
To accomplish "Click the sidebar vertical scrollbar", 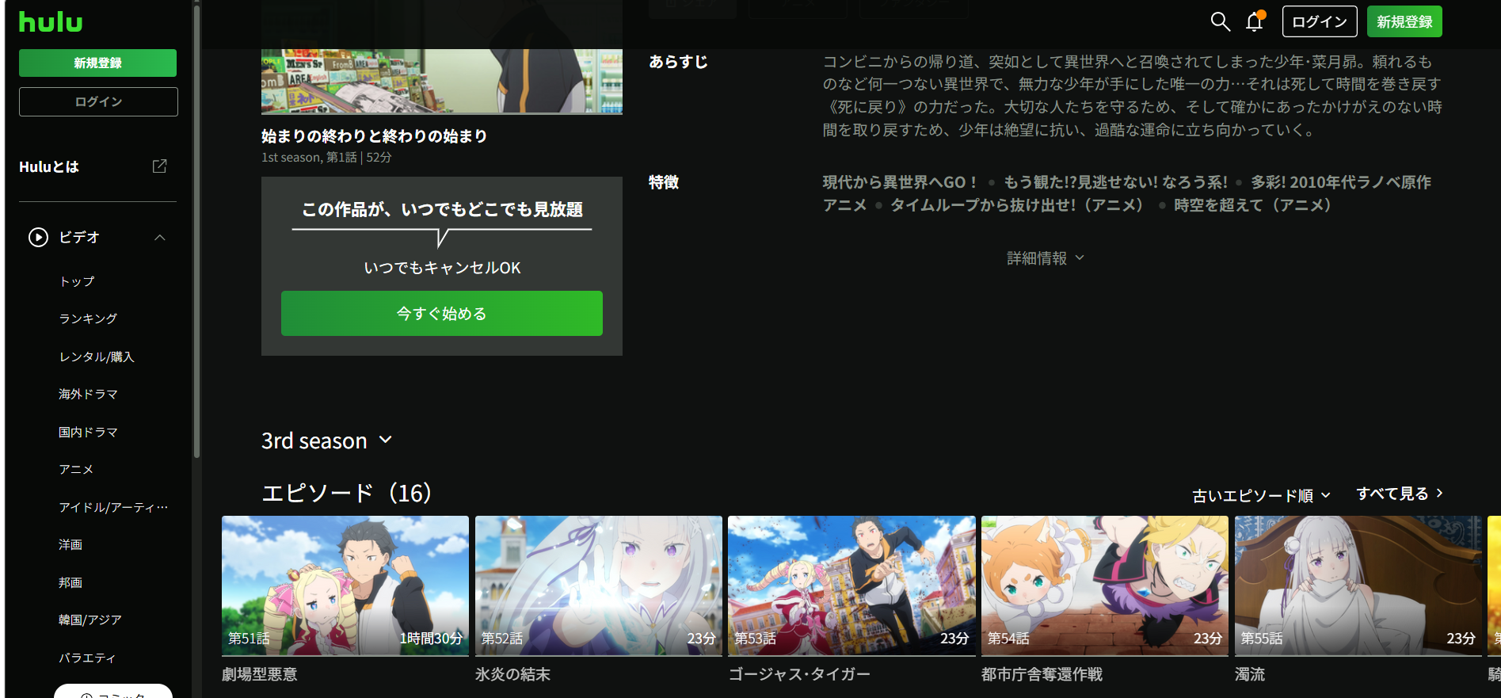I will pyautogui.click(x=196, y=230).
